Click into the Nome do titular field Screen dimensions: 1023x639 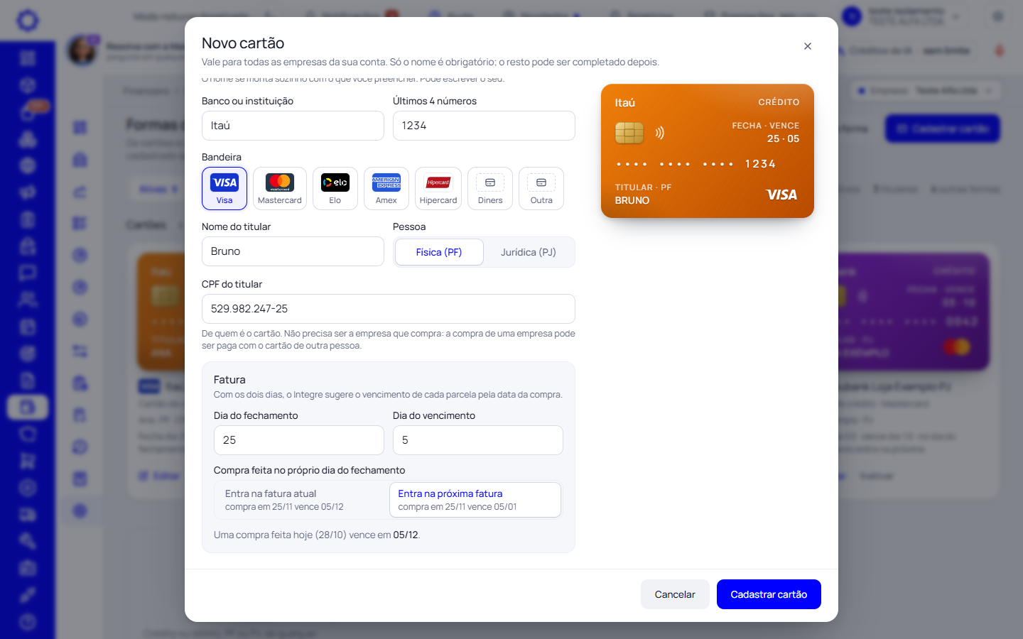293,251
